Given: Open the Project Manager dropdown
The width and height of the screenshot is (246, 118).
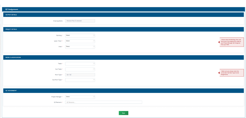Looking at the screenshot, I should [x=80, y=97].
